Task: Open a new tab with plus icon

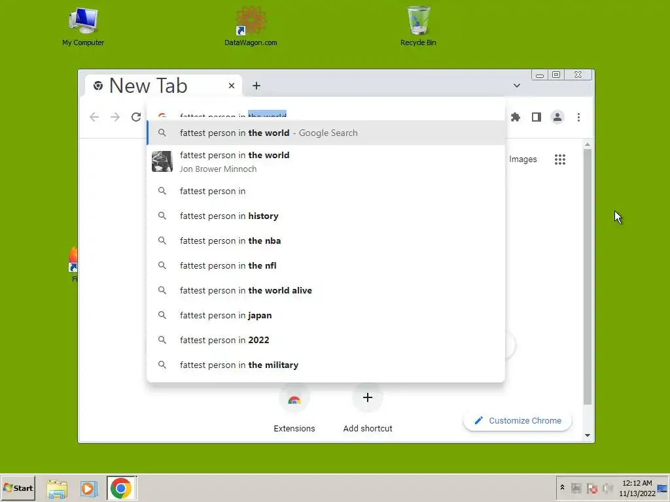Action: (256, 86)
